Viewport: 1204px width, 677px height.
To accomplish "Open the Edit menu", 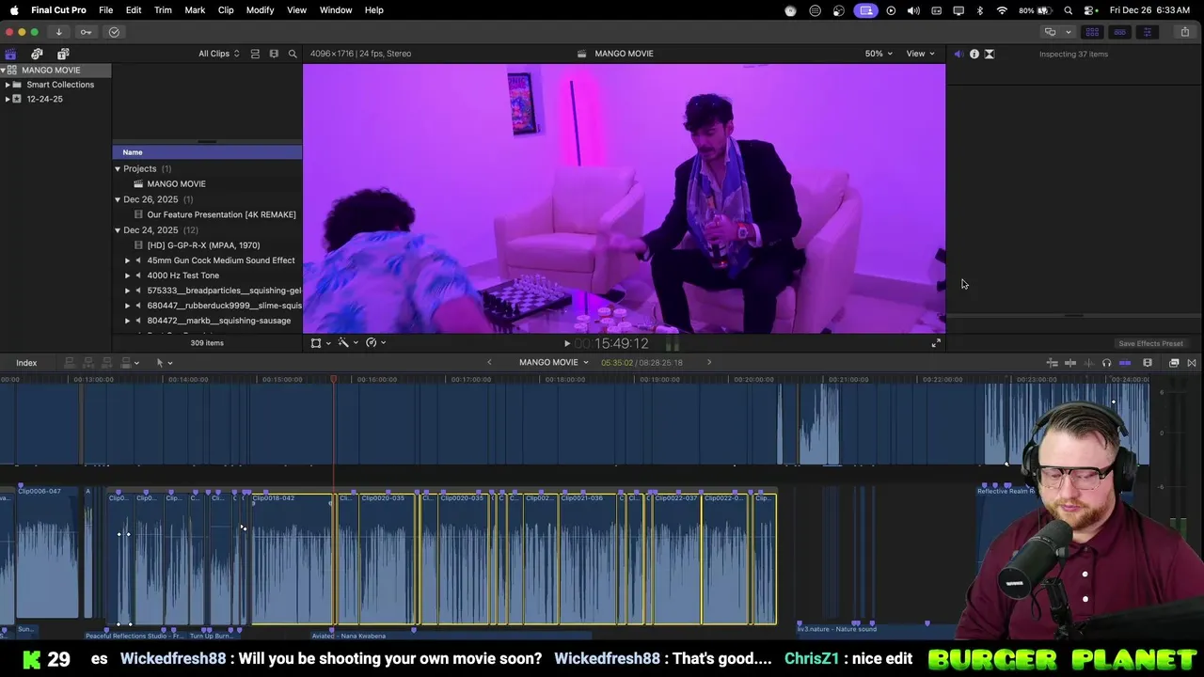I will click(x=134, y=9).
